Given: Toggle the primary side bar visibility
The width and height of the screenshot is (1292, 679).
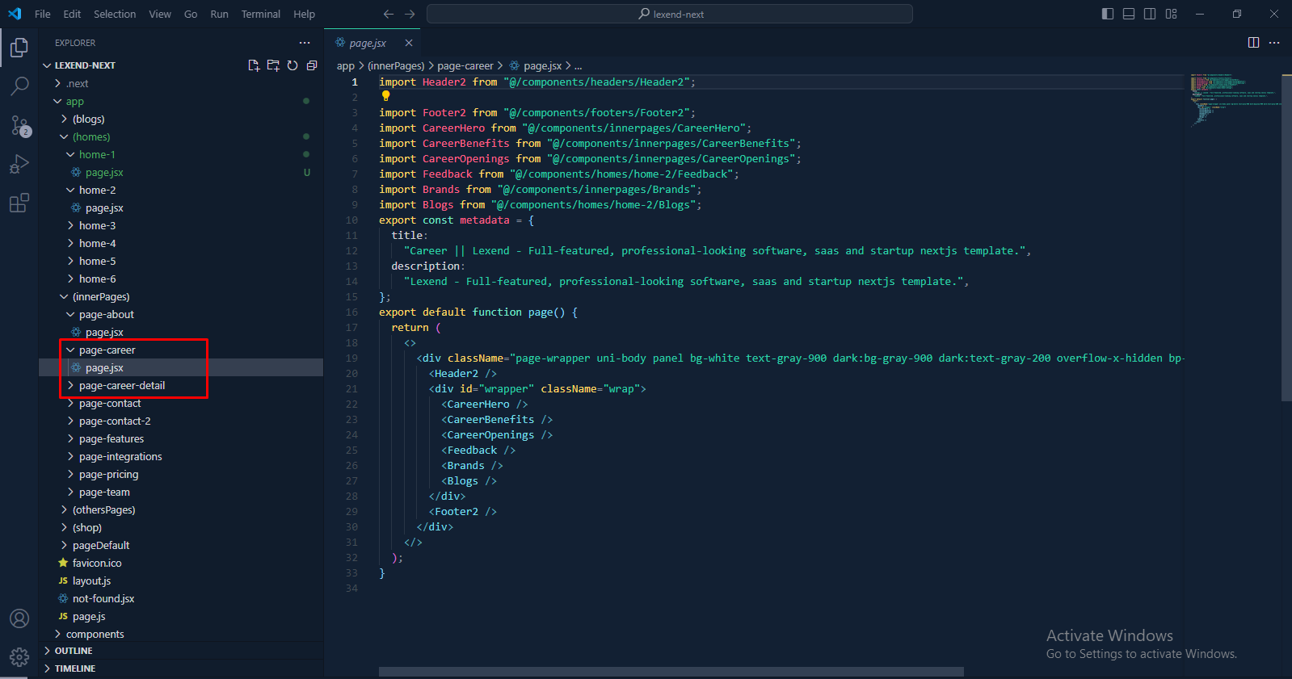Looking at the screenshot, I should (1108, 14).
